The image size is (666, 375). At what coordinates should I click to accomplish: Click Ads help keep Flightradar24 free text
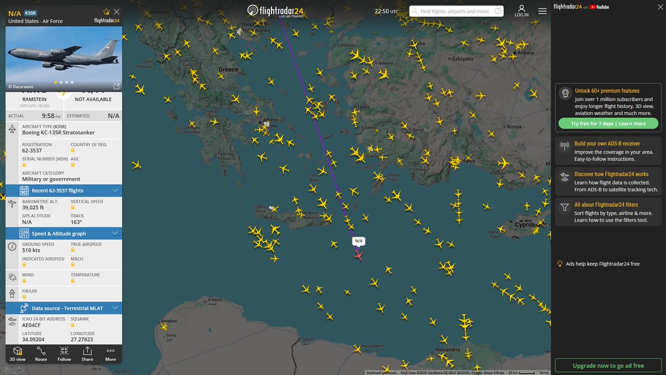tap(603, 264)
